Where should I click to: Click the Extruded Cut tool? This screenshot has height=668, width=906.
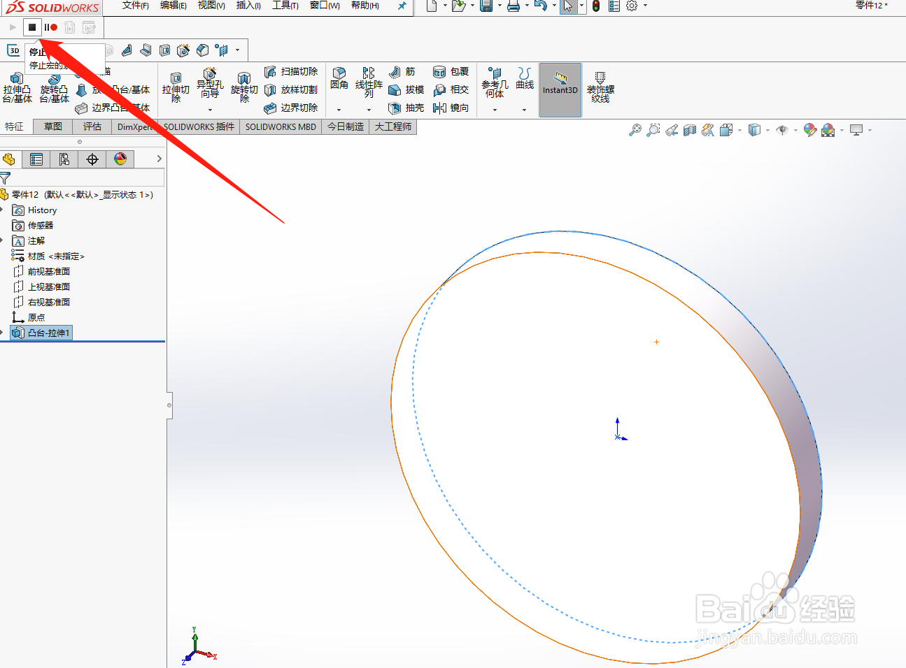176,88
